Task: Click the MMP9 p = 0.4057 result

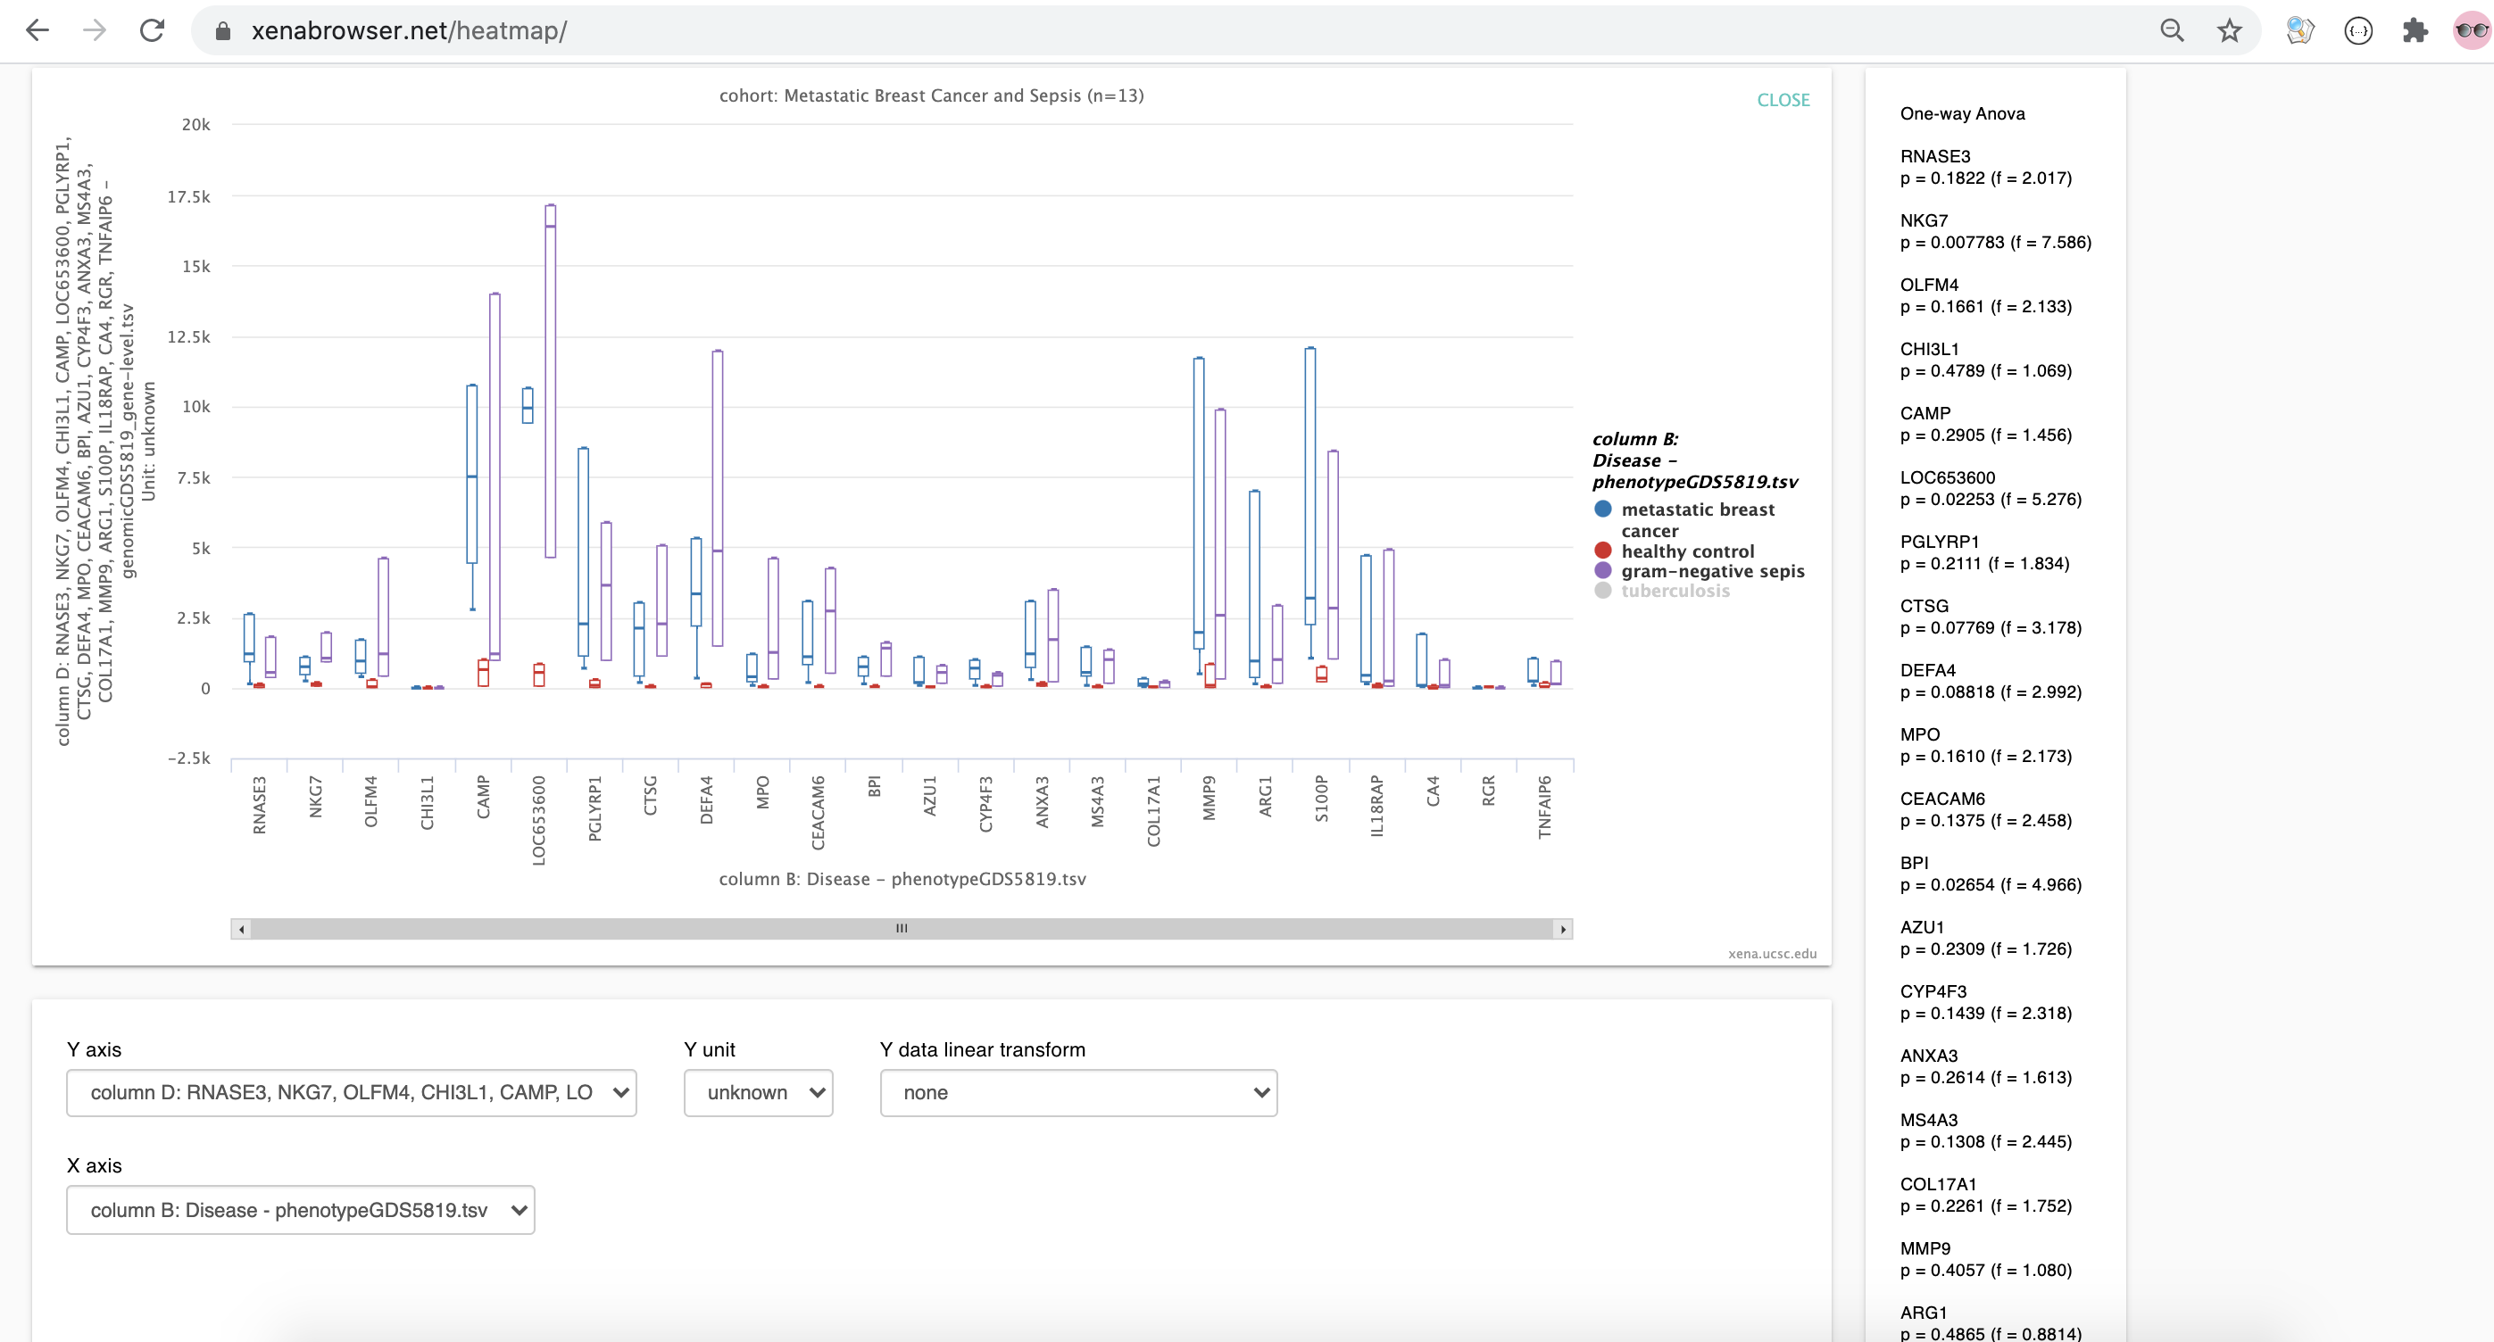Action: click(x=1984, y=1260)
